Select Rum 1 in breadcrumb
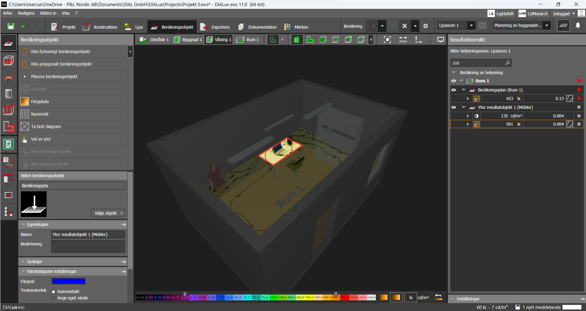The image size is (586, 311). click(248, 40)
